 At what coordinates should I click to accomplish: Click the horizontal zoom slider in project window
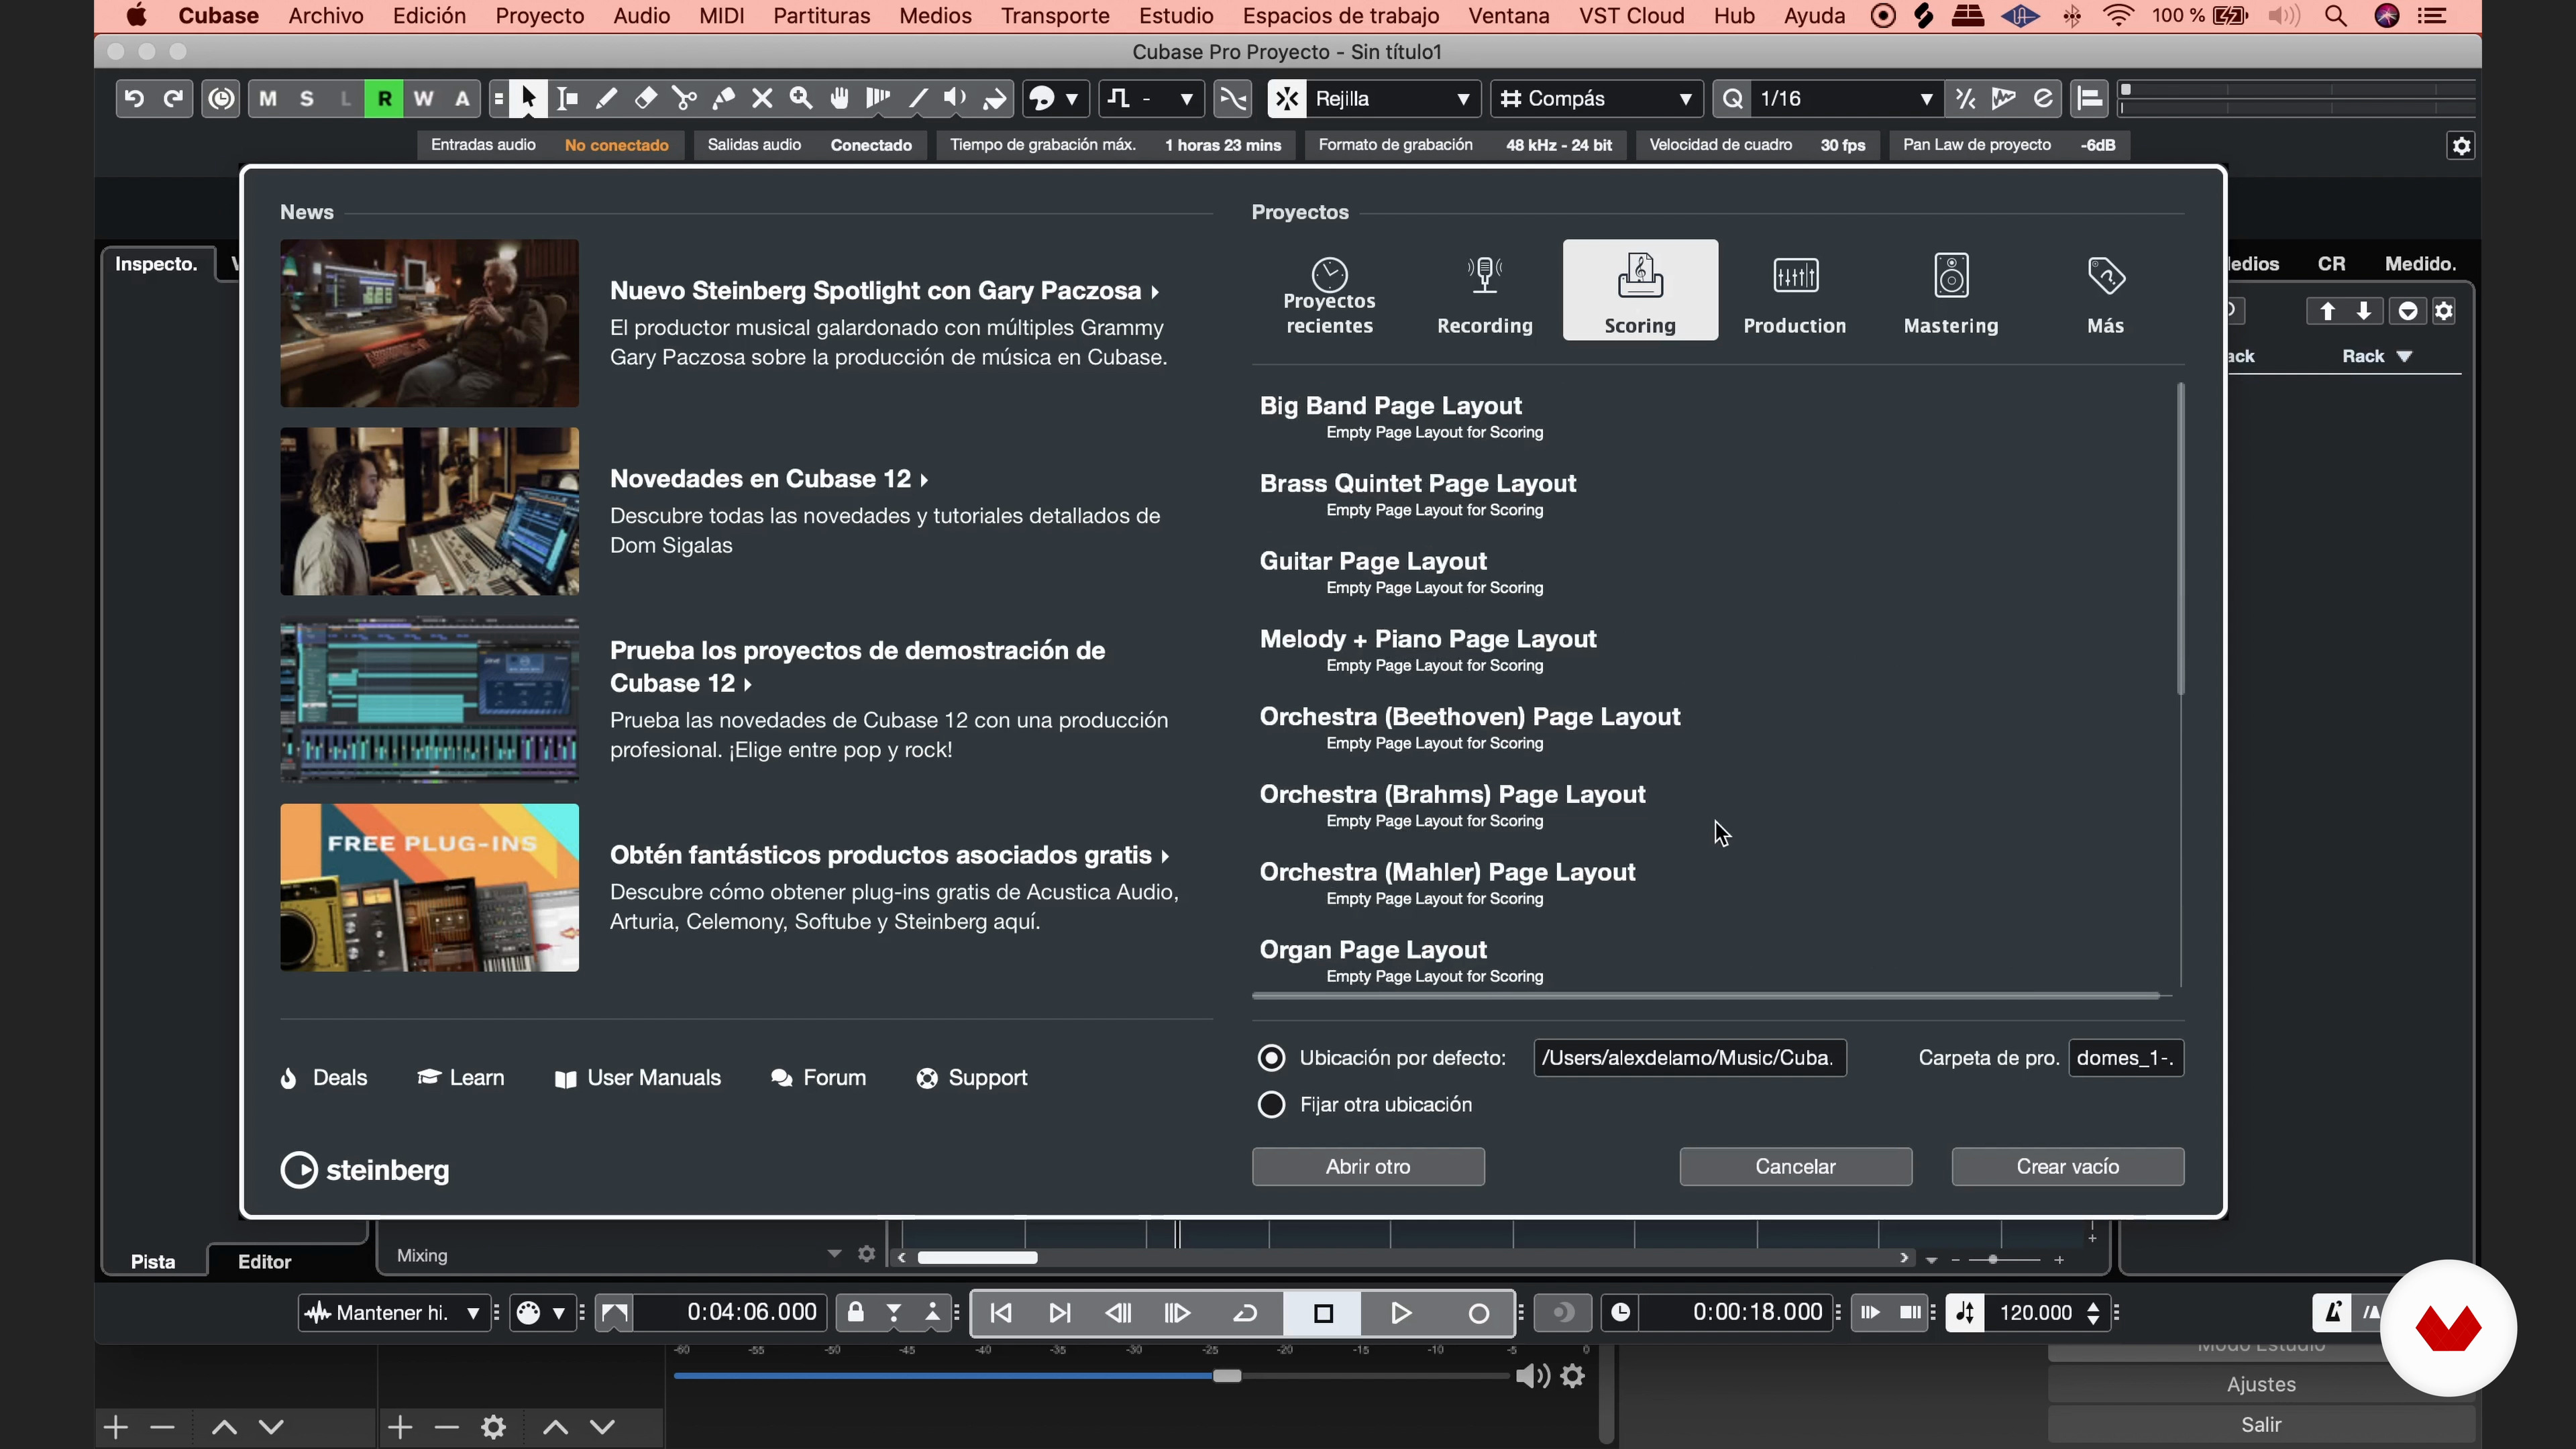(1994, 1260)
